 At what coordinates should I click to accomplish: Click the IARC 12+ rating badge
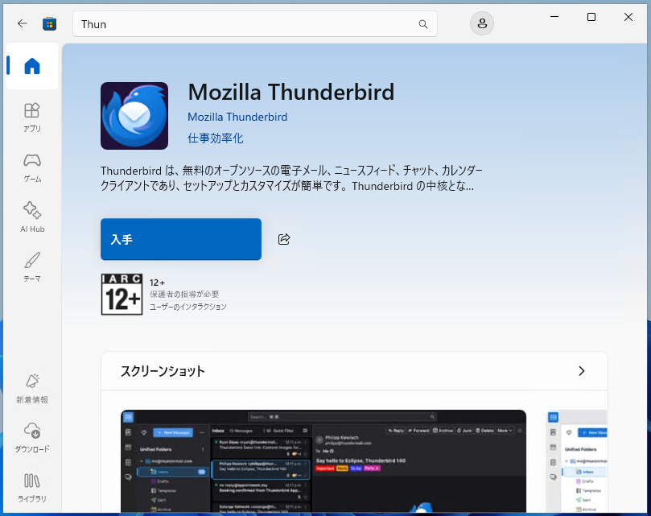pyautogui.click(x=122, y=294)
